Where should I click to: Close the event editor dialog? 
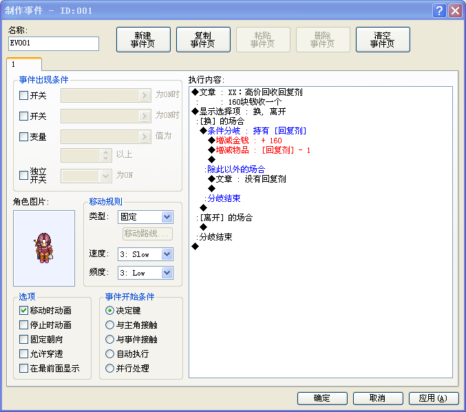[455, 11]
